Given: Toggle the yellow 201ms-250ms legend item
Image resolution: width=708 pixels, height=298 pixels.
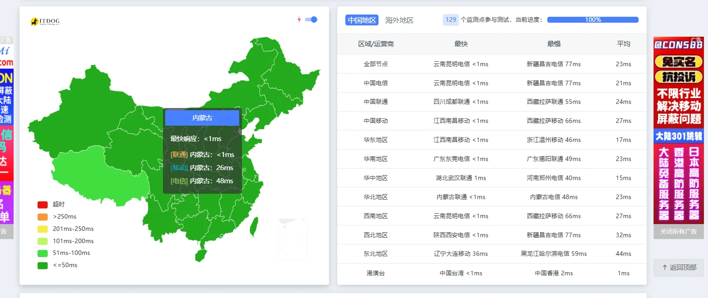Looking at the screenshot, I should pyautogui.click(x=42, y=229).
